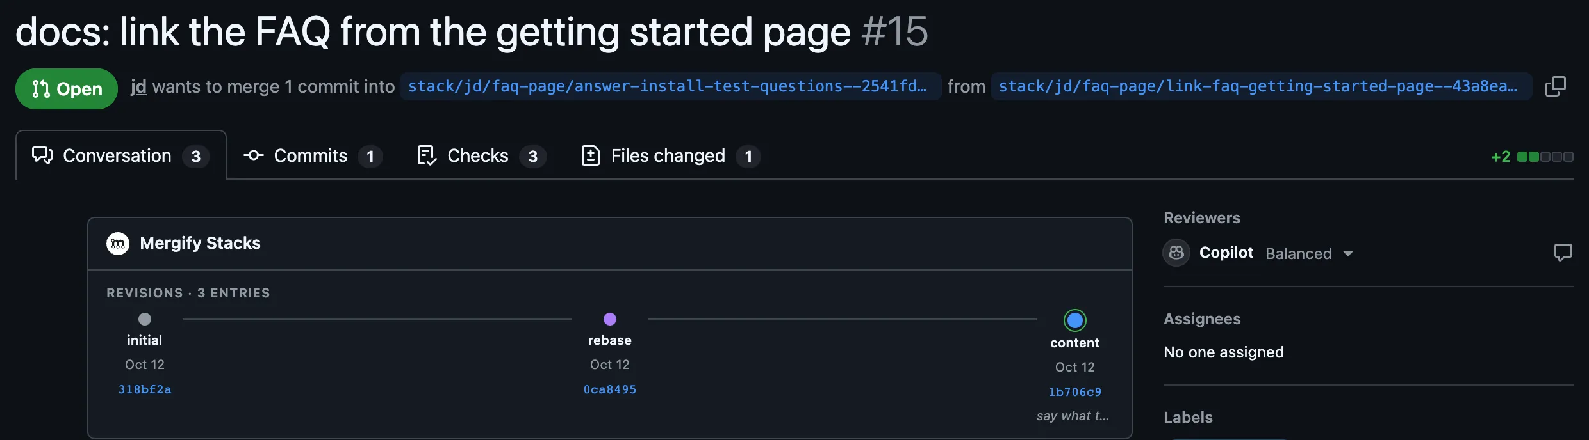This screenshot has height=440, width=1589.
Task: Click the 'initial' revision label
Action: (145, 340)
